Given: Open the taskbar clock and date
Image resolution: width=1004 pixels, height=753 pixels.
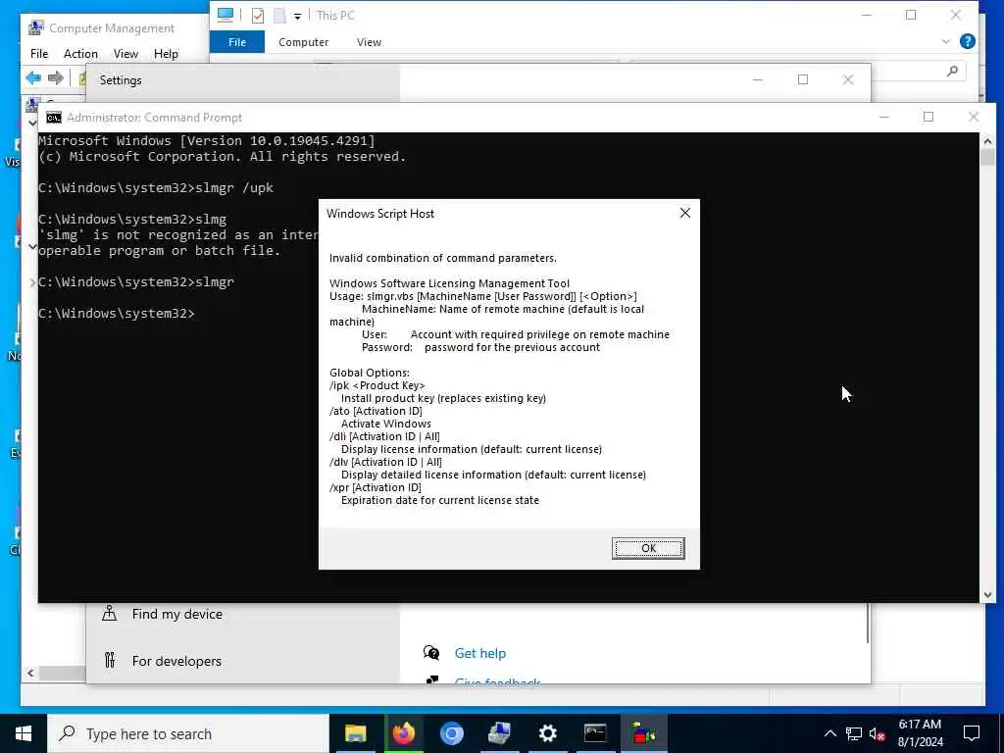Looking at the screenshot, I should click(x=920, y=733).
